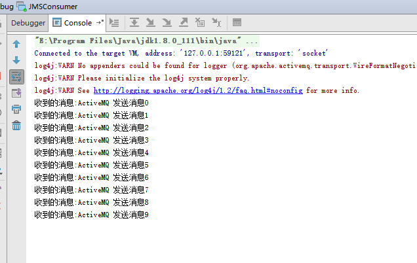The height and width of the screenshot is (263, 417).
Task: Click the Step Over icon
Action: [134, 22]
